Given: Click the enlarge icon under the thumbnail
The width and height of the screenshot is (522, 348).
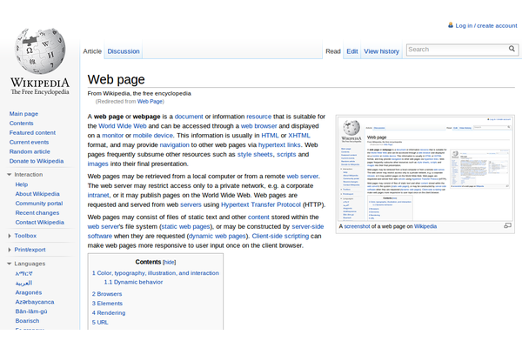Looking at the screenshot, I should (507, 226).
